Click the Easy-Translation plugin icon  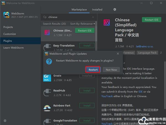47,47
